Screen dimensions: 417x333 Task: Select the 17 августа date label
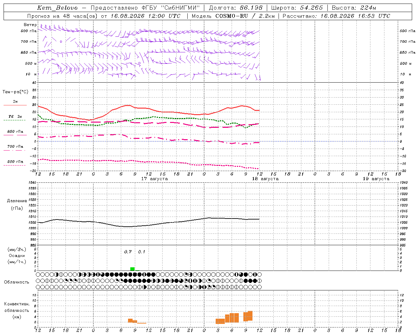point(154,179)
